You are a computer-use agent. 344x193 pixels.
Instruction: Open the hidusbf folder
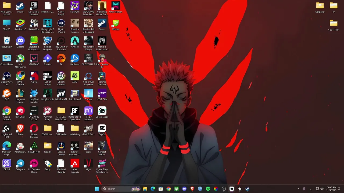48,147
